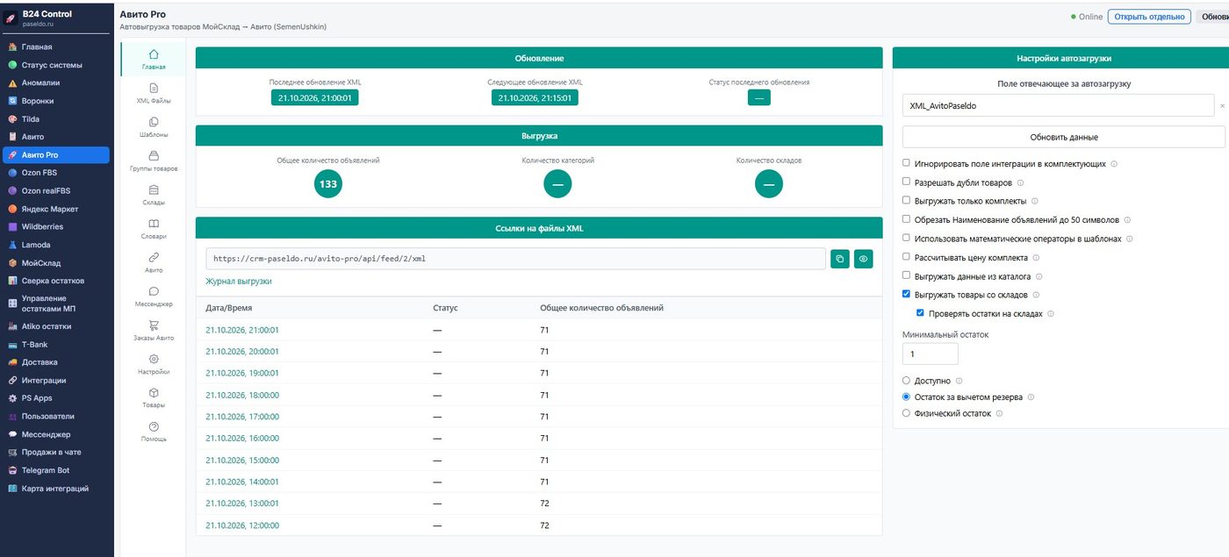
Task: Open the Главная section icon in Avito Pro sidebar
Action: [154, 54]
